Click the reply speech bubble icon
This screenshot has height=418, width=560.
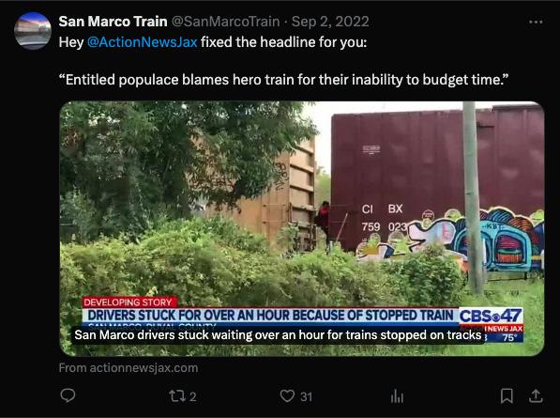68,395
